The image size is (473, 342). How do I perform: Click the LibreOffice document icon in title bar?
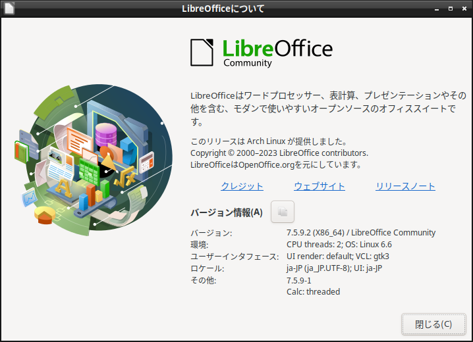(9, 9)
